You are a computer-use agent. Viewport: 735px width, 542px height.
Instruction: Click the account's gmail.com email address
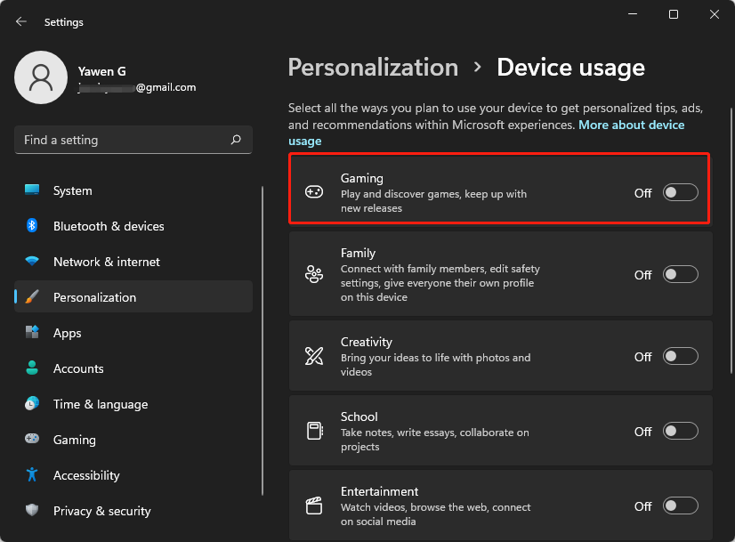pos(137,88)
